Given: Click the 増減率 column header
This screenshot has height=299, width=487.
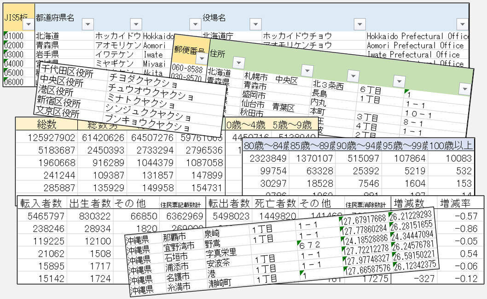Looking at the screenshot, I should coord(455,203).
